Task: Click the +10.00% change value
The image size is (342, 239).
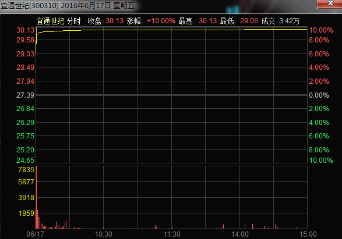Action: (x=161, y=21)
